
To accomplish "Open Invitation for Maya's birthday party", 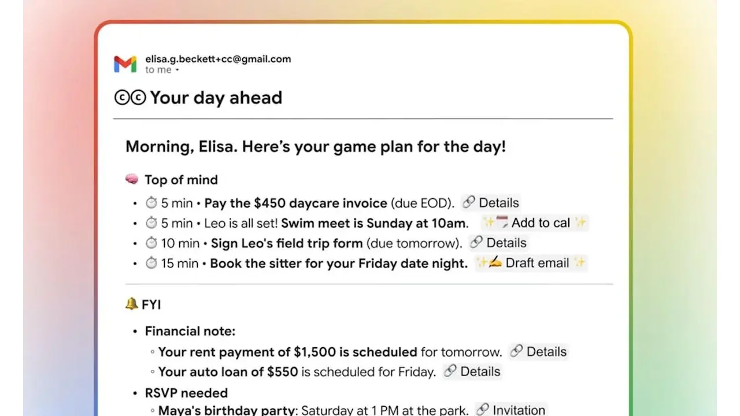I will coord(511,410).
